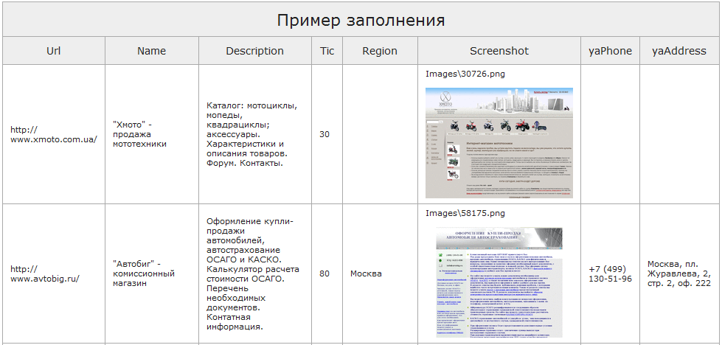
Task: Select the "Автобиг" - комиссионный магазин name cell
Action: pyautogui.click(x=144, y=273)
